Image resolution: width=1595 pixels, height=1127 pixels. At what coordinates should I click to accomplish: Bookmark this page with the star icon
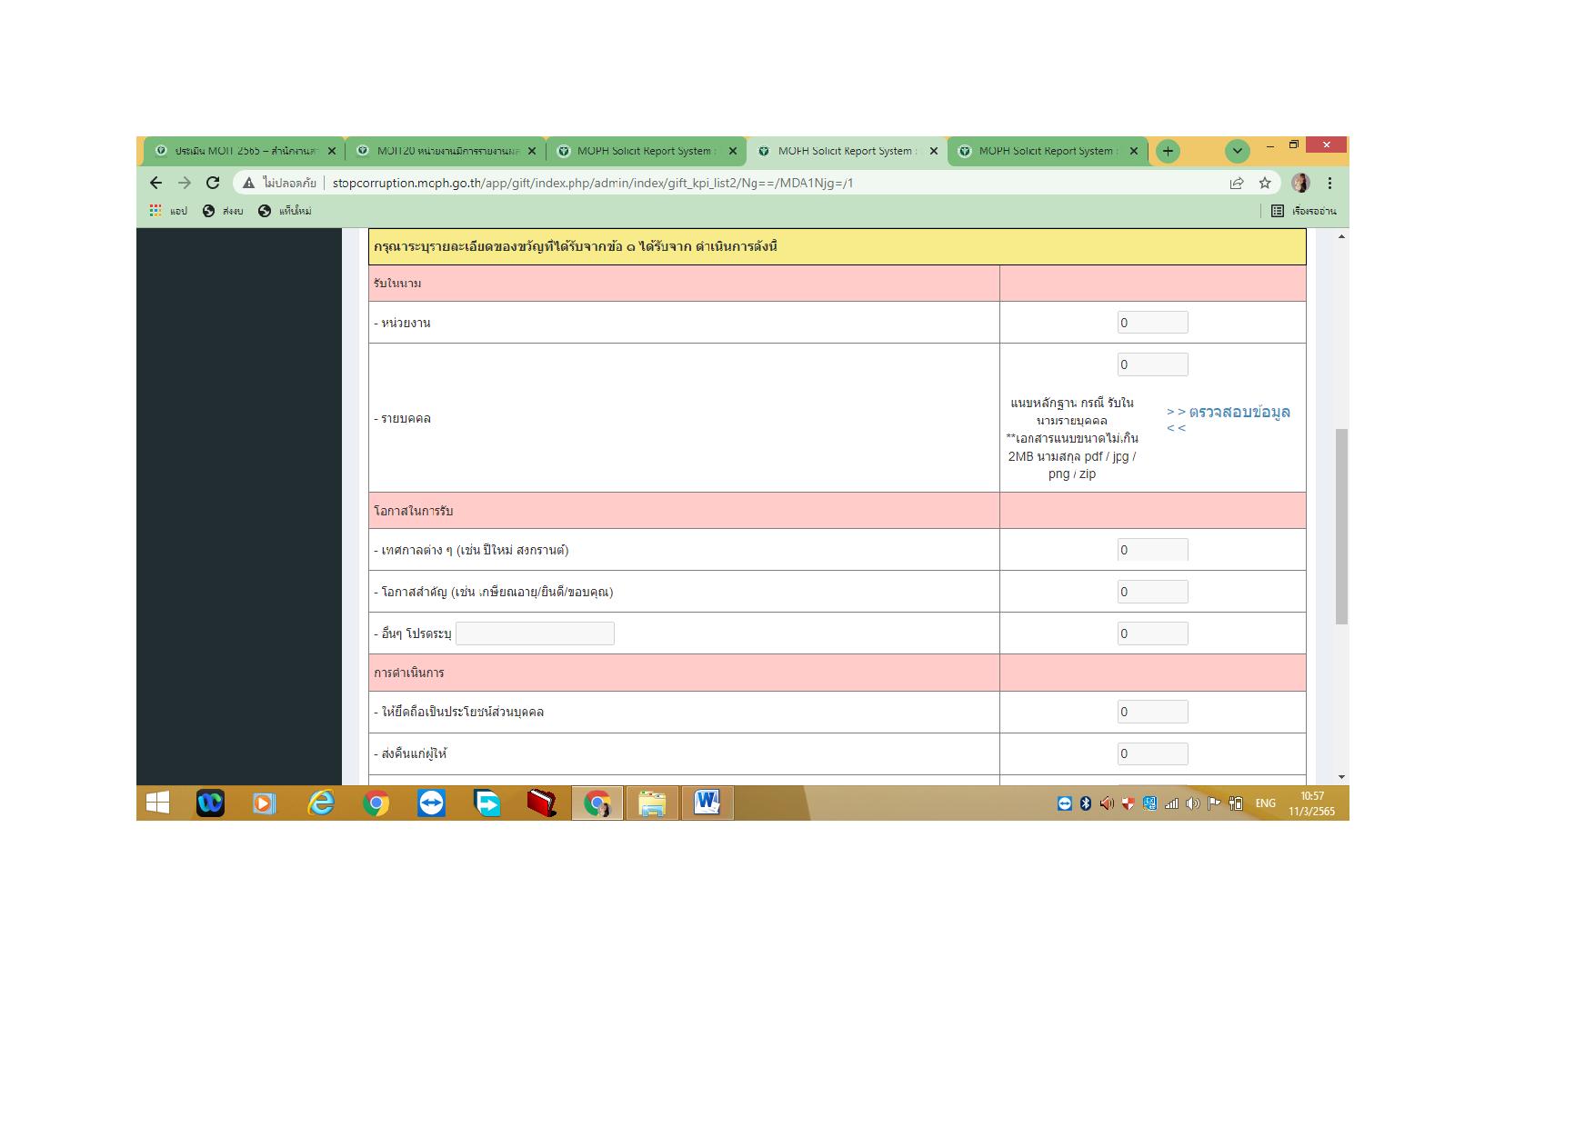click(x=1265, y=183)
